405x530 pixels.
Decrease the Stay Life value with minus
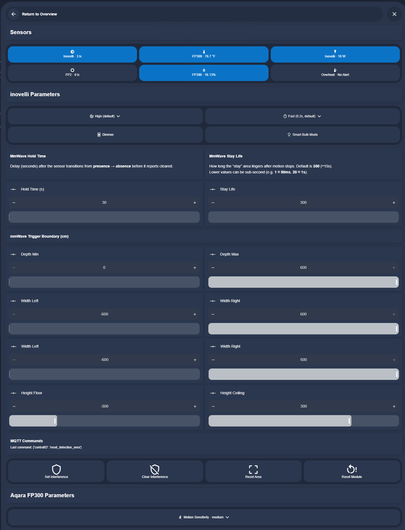point(213,203)
